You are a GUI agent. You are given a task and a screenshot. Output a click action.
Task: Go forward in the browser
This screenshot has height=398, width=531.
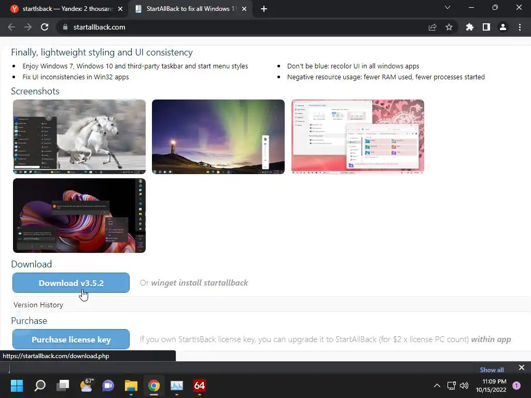coord(28,27)
